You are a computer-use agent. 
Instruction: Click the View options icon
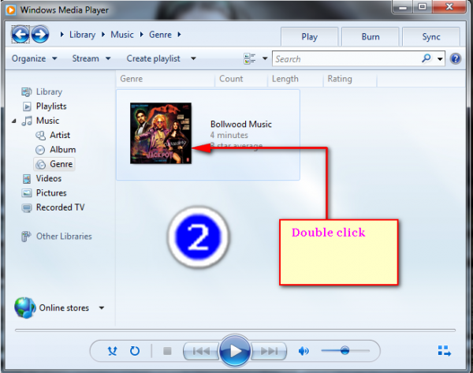point(249,58)
